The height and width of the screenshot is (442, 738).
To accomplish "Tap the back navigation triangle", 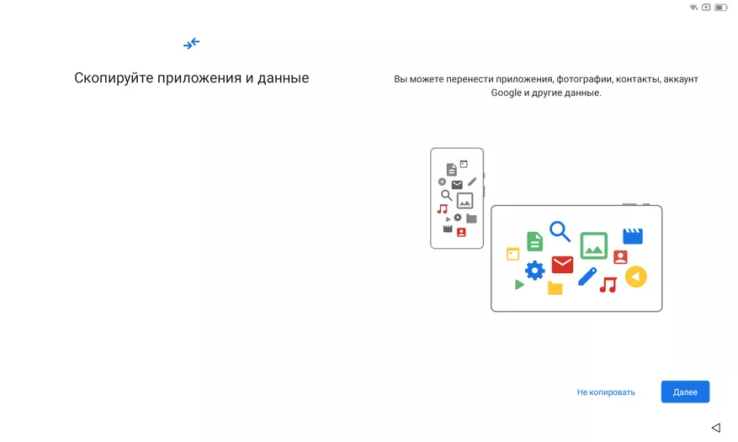I will click(716, 428).
